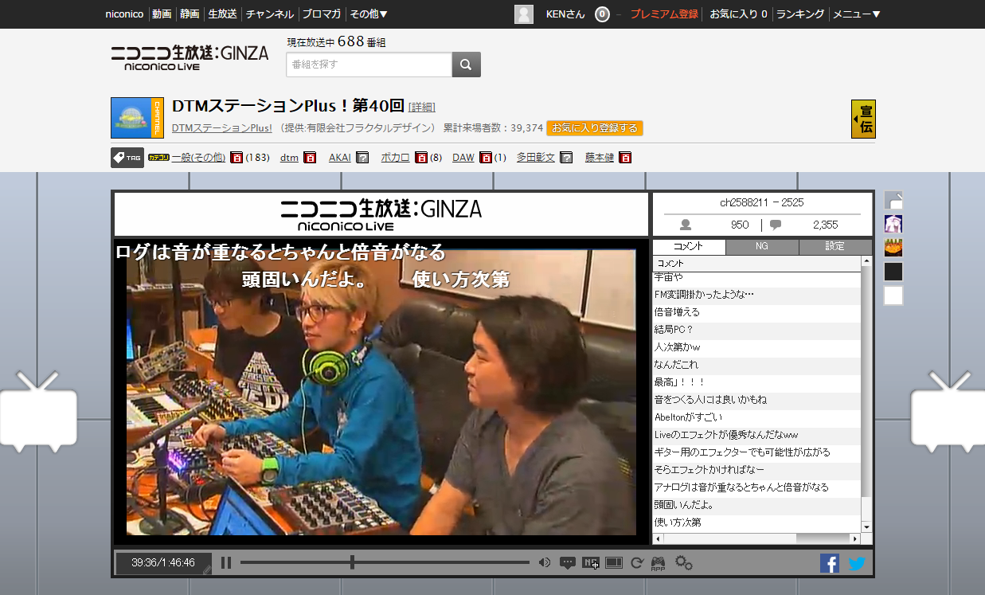Open the 一般(その他) tag link
Image resolution: width=985 pixels, height=595 pixels.
pos(198,158)
